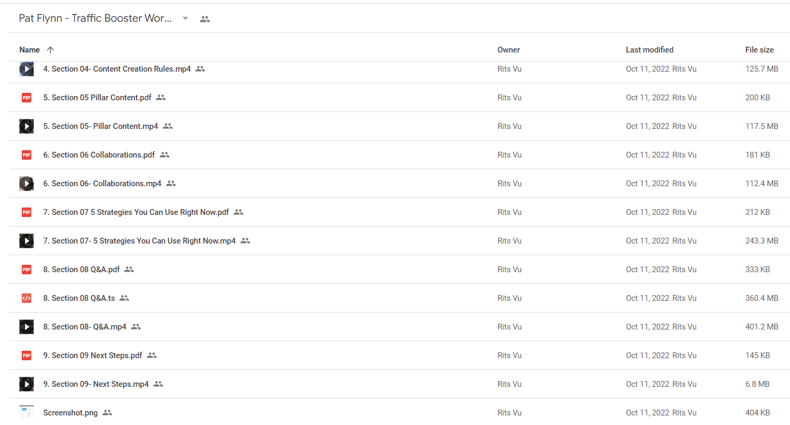Image resolution: width=790 pixels, height=425 pixels.
Task: Click video icon of Section 08- Q&A.mp4
Action: (27, 327)
